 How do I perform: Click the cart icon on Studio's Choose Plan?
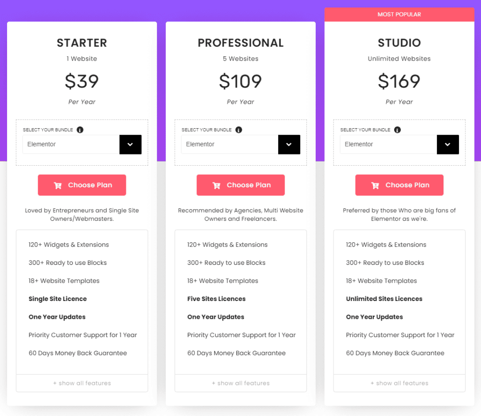click(x=375, y=185)
